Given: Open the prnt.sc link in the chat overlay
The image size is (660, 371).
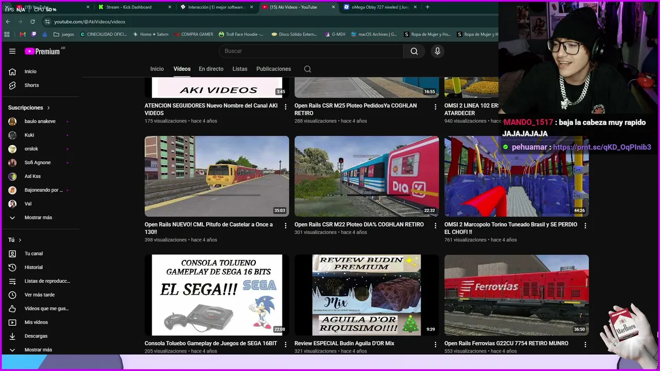Looking at the screenshot, I should (x=602, y=147).
